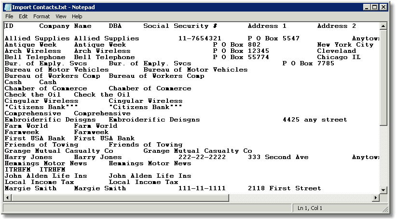Click '2118 First Street' text

pyautogui.click(x=284, y=188)
